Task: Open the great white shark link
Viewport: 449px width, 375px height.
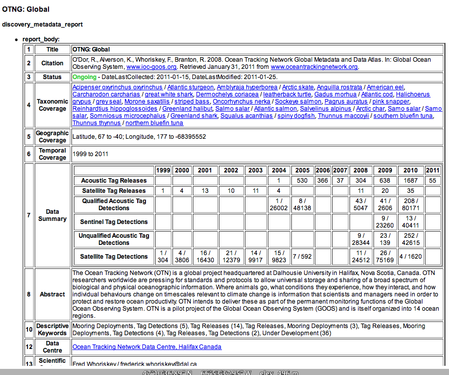Action: tap(168, 94)
